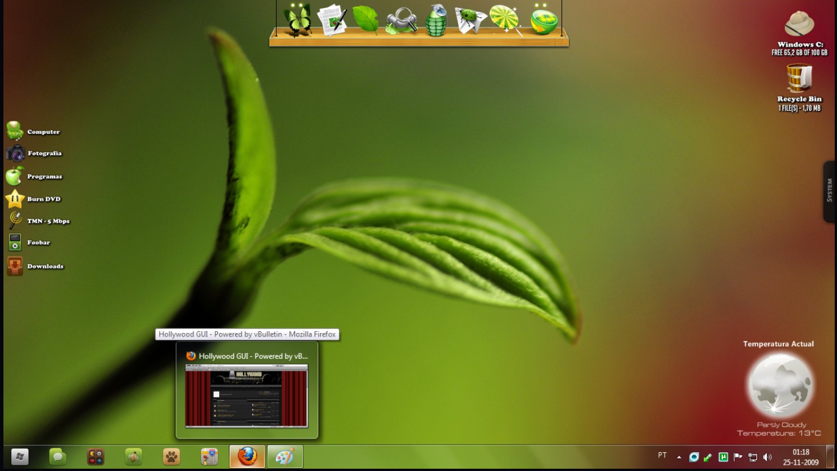This screenshot has width=837, height=471.
Task: Open the Downloads shortcut
Action: coord(35,266)
